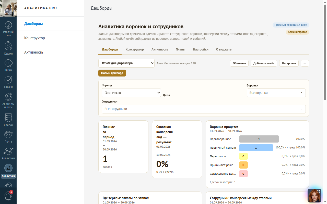Viewport: 327px width, 204px height.
Task: Create a dashboard with Новый дашборд button
Action: click(112, 73)
